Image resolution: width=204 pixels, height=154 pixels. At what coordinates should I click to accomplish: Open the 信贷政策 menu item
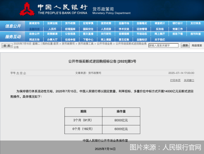tap(106, 23)
